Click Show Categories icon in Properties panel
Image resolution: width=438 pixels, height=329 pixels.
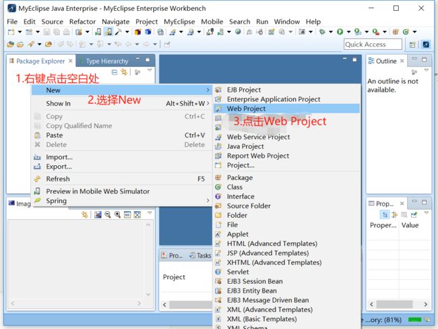[385, 214]
